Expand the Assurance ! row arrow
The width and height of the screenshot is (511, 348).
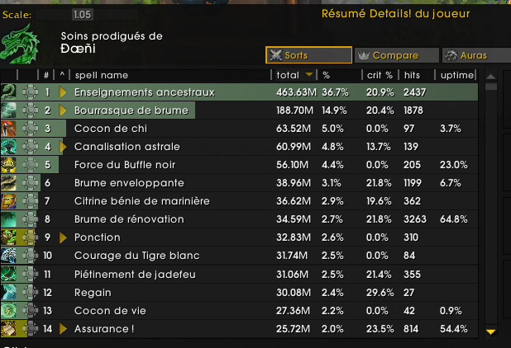pos(63,328)
